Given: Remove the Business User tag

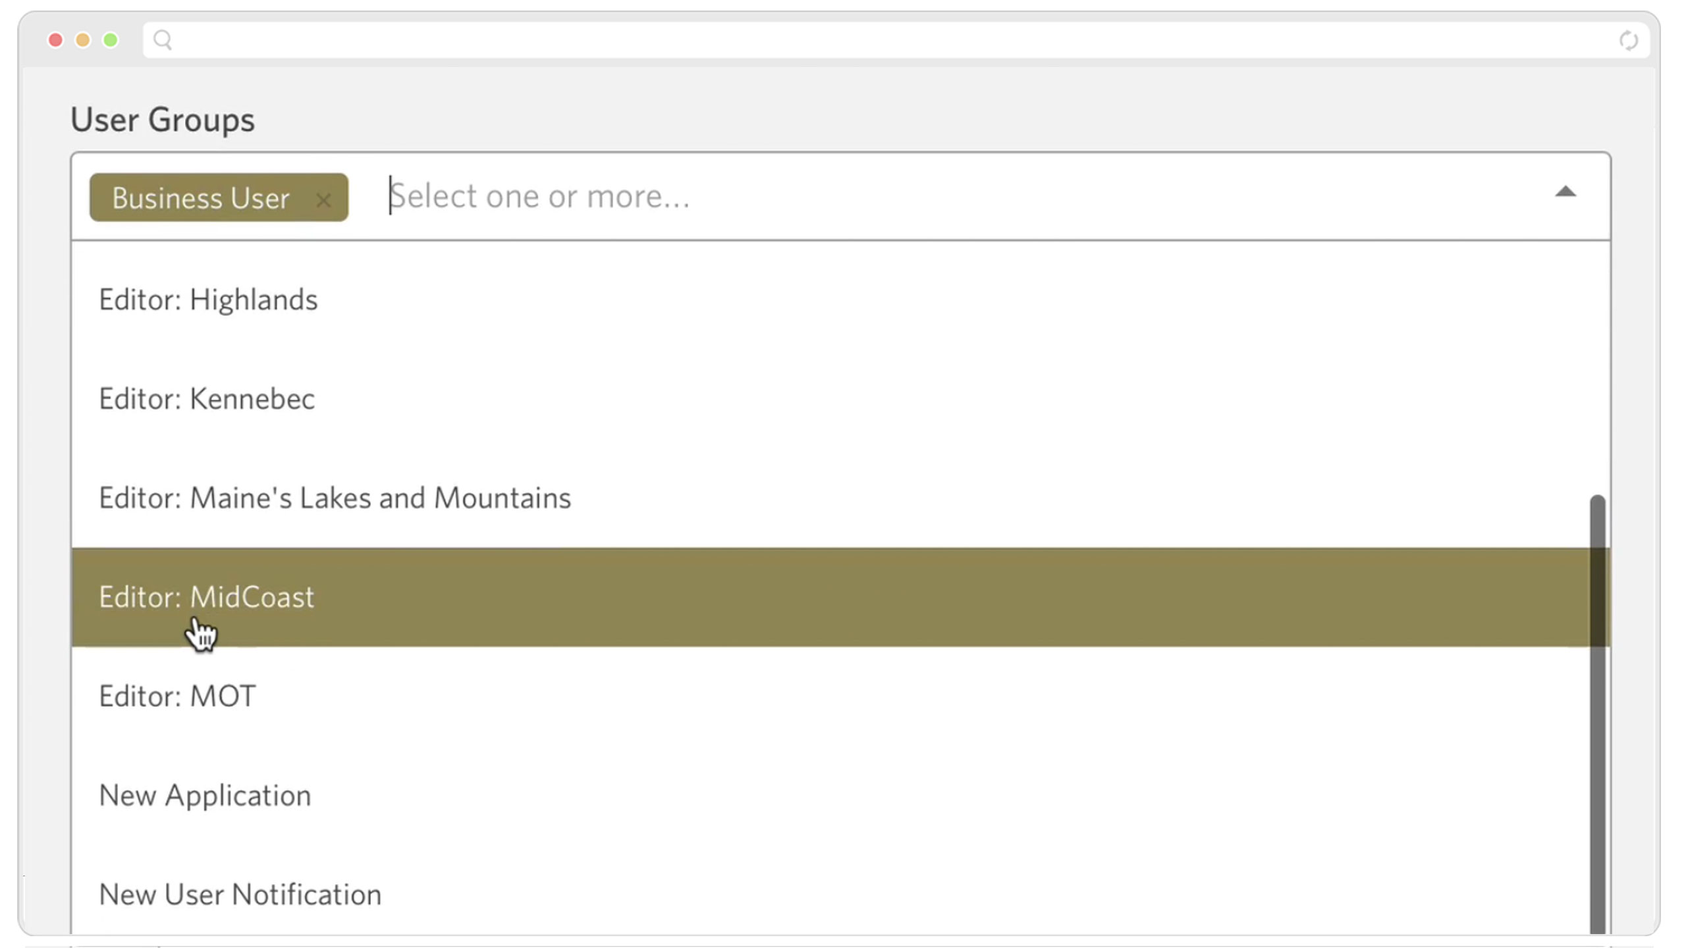Looking at the screenshot, I should [323, 199].
